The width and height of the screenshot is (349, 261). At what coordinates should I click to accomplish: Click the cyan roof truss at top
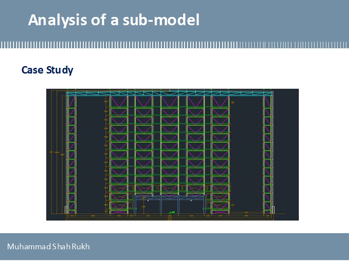tap(169, 94)
